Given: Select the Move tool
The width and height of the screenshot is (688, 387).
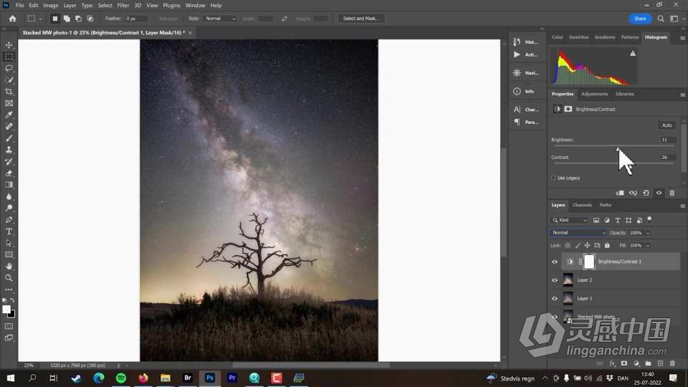Looking at the screenshot, I should [9, 45].
